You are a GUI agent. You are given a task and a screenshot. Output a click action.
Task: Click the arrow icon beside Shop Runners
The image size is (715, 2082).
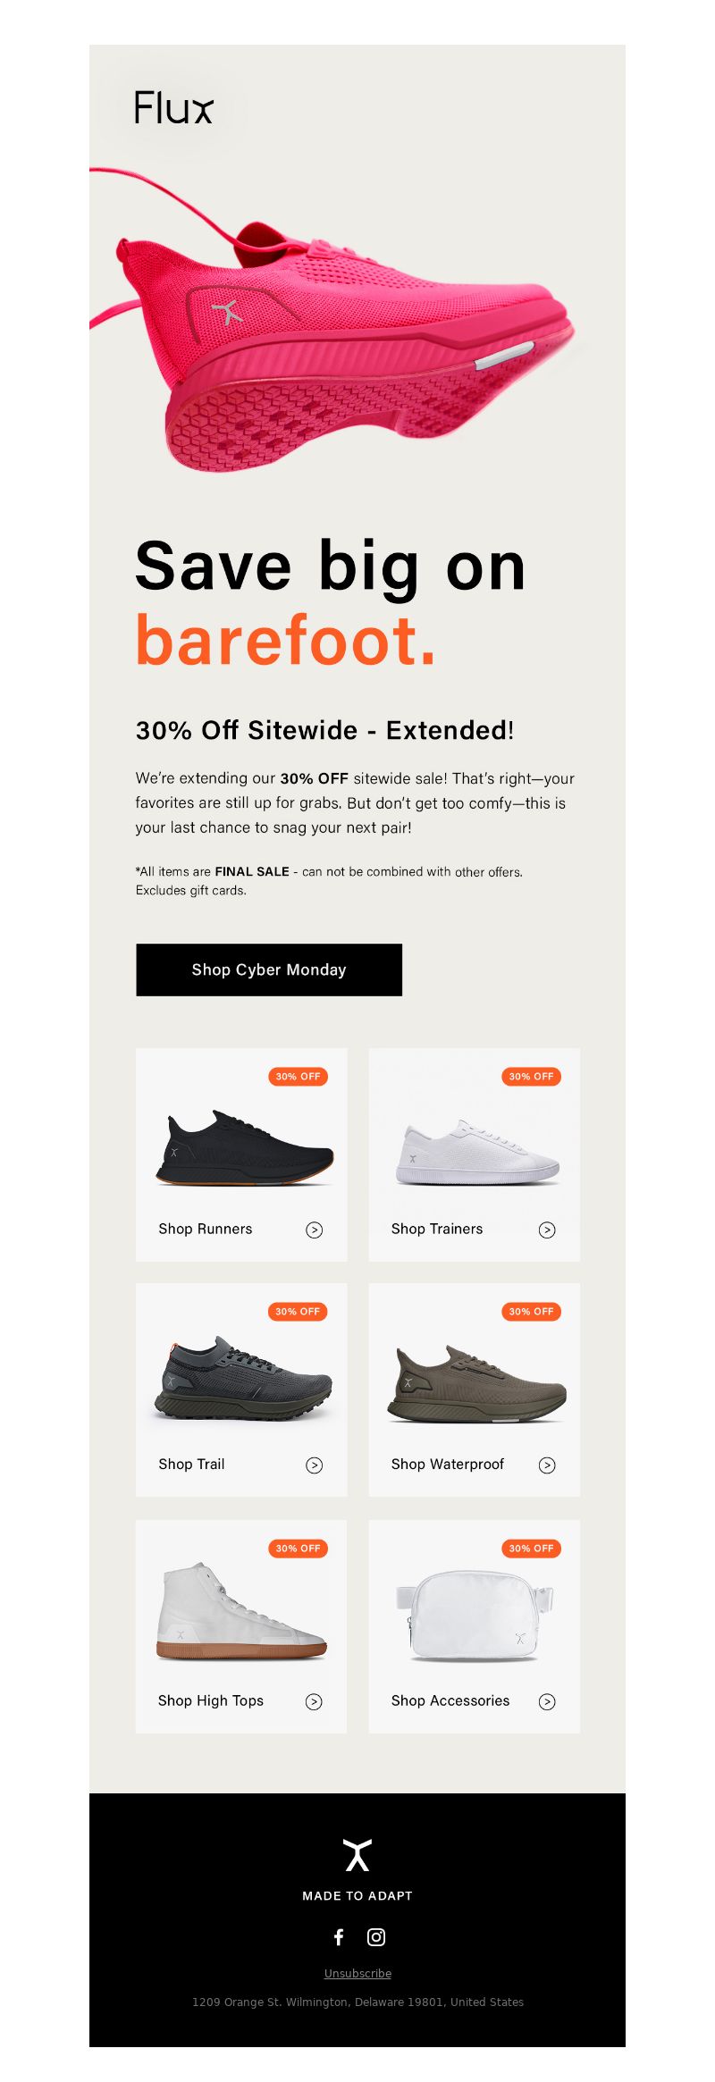[315, 1230]
